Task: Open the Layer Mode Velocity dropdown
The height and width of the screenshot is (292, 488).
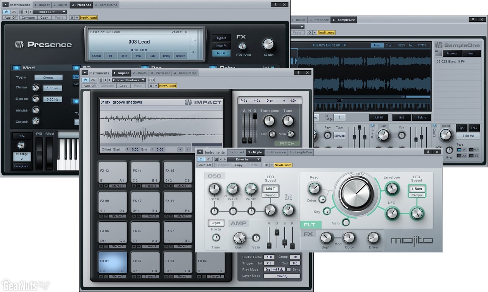Action: [x=282, y=276]
